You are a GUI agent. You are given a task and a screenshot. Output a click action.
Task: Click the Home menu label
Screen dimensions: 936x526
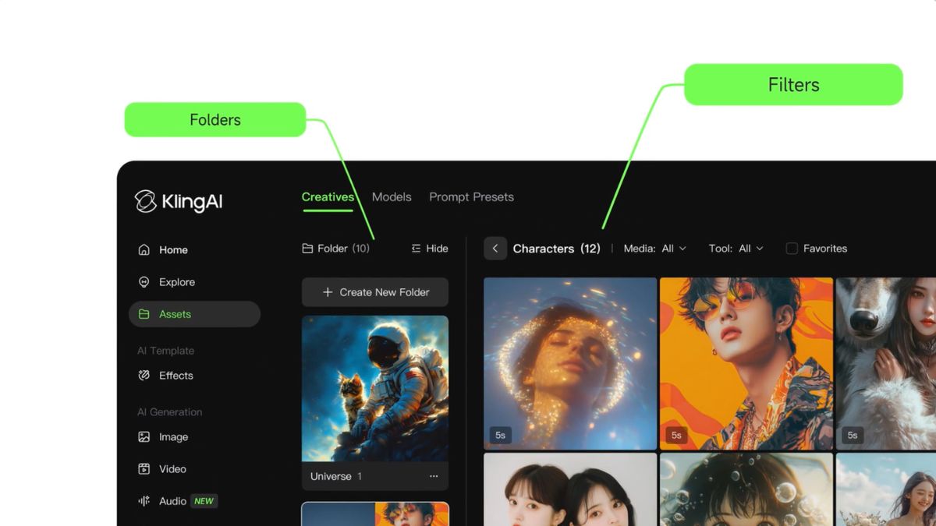coord(173,250)
